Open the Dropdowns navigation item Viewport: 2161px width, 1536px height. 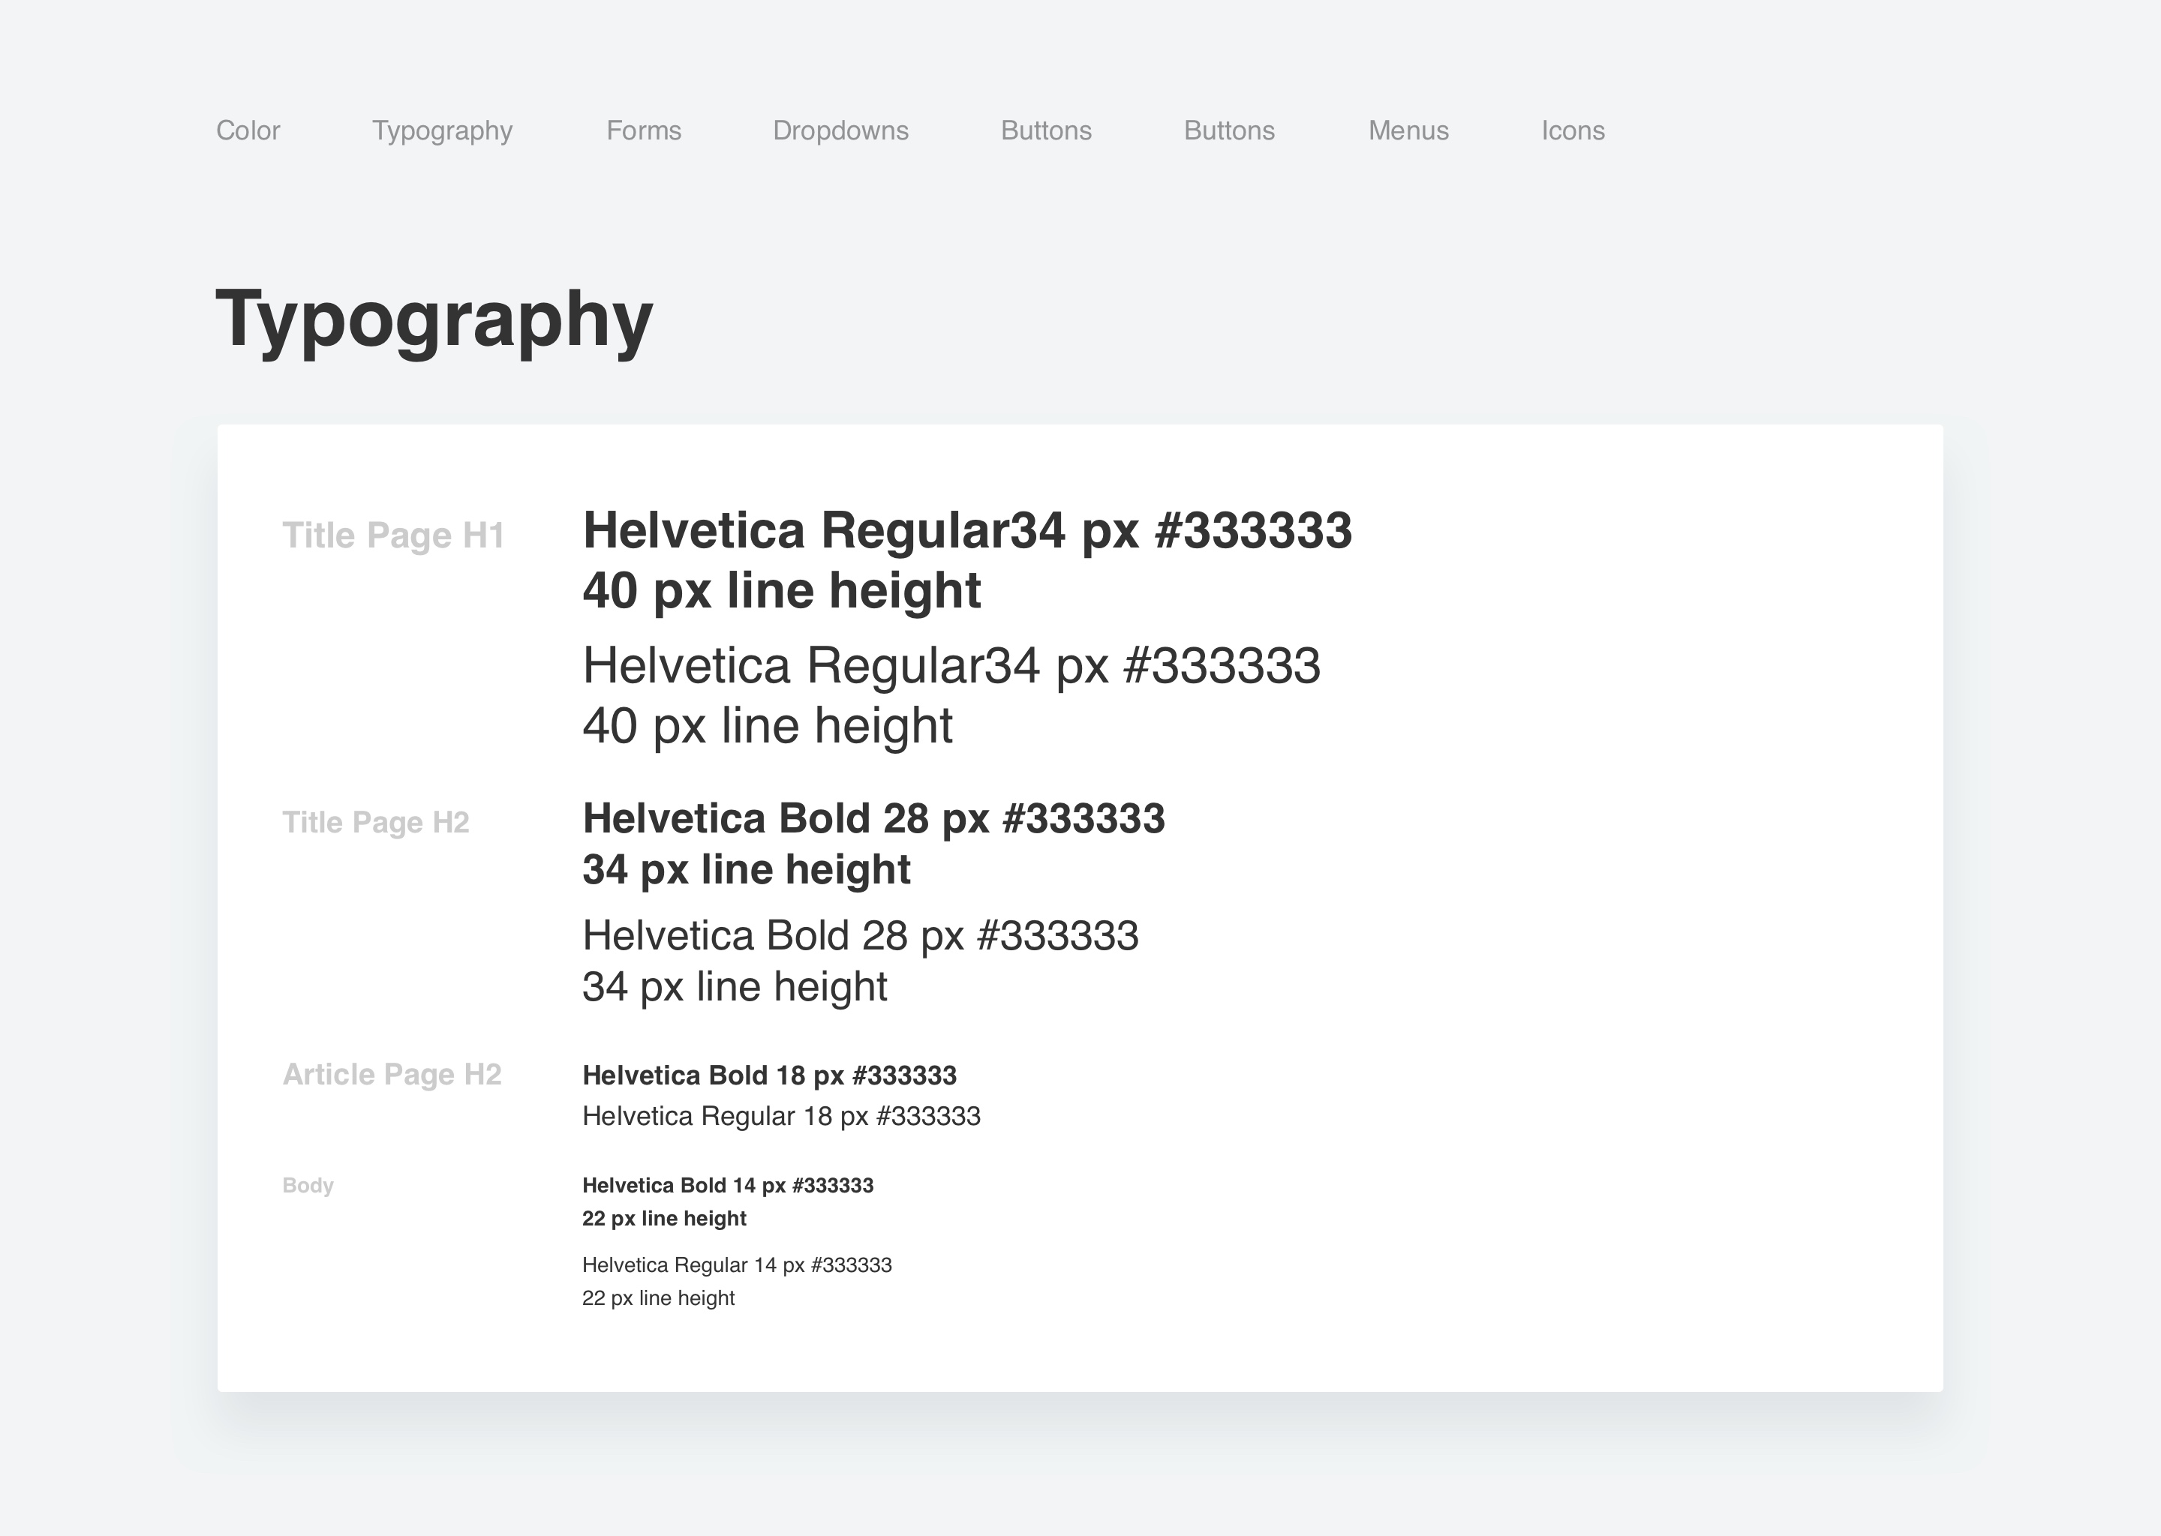(x=840, y=130)
